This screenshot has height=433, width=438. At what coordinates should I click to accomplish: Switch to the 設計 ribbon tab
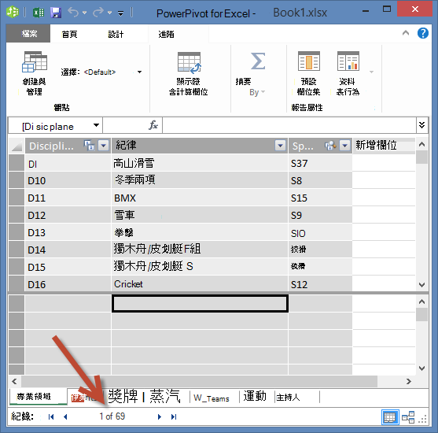pyautogui.click(x=116, y=34)
